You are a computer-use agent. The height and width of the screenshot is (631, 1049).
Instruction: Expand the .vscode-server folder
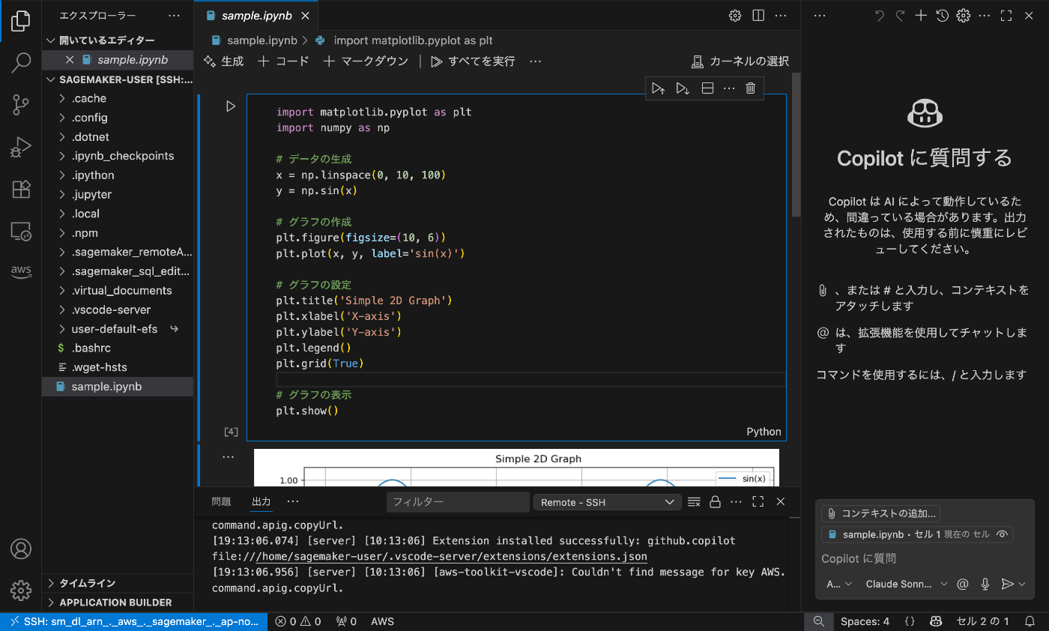[x=118, y=310]
